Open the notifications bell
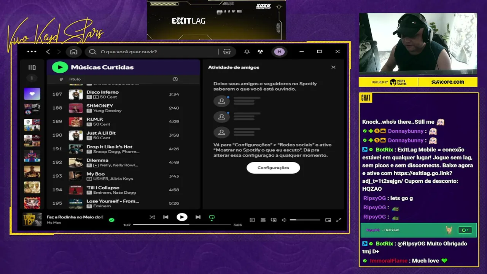 click(247, 52)
